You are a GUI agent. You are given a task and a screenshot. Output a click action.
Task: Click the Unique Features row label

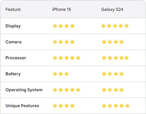pos(22,106)
